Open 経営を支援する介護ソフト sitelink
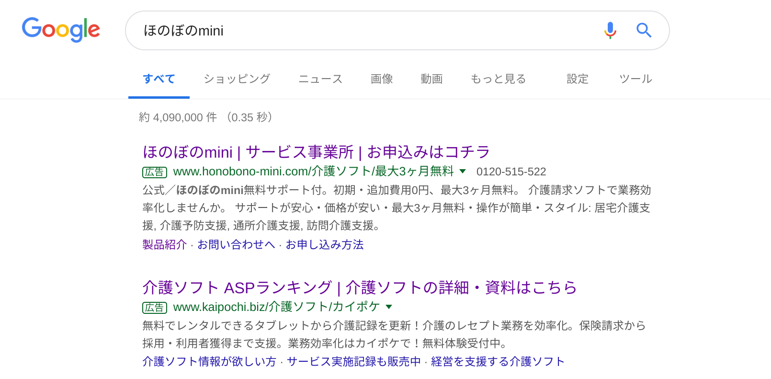This screenshot has height=379, width=771. 498,361
